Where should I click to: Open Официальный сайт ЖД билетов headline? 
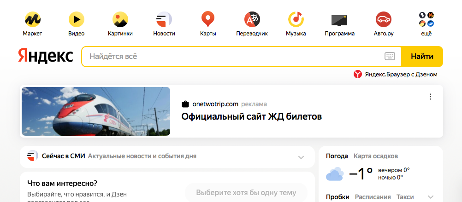pyautogui.click(x=251, y=116)
